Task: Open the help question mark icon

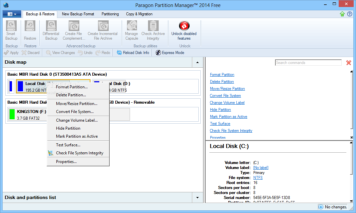Action: [350, 14]
